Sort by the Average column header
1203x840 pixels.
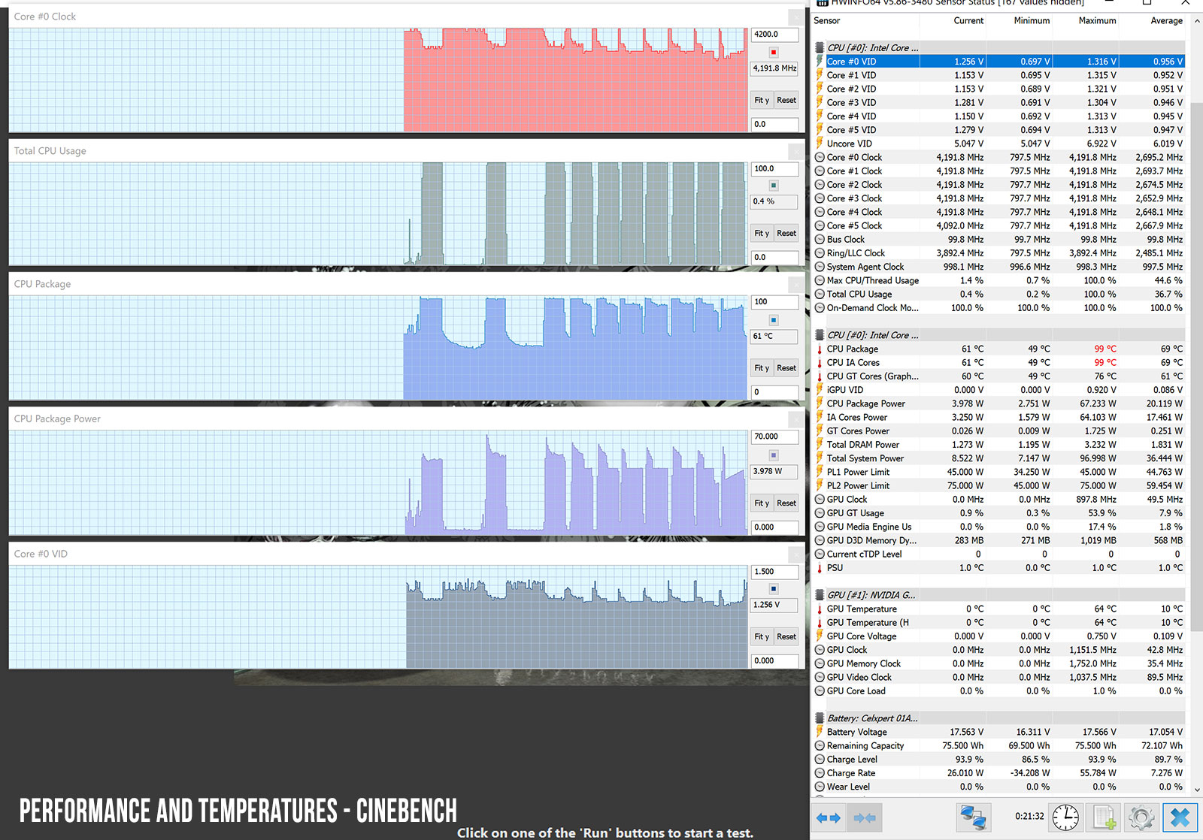point(1166,21)
